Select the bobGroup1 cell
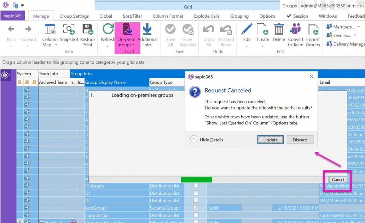 click(117, 208)
